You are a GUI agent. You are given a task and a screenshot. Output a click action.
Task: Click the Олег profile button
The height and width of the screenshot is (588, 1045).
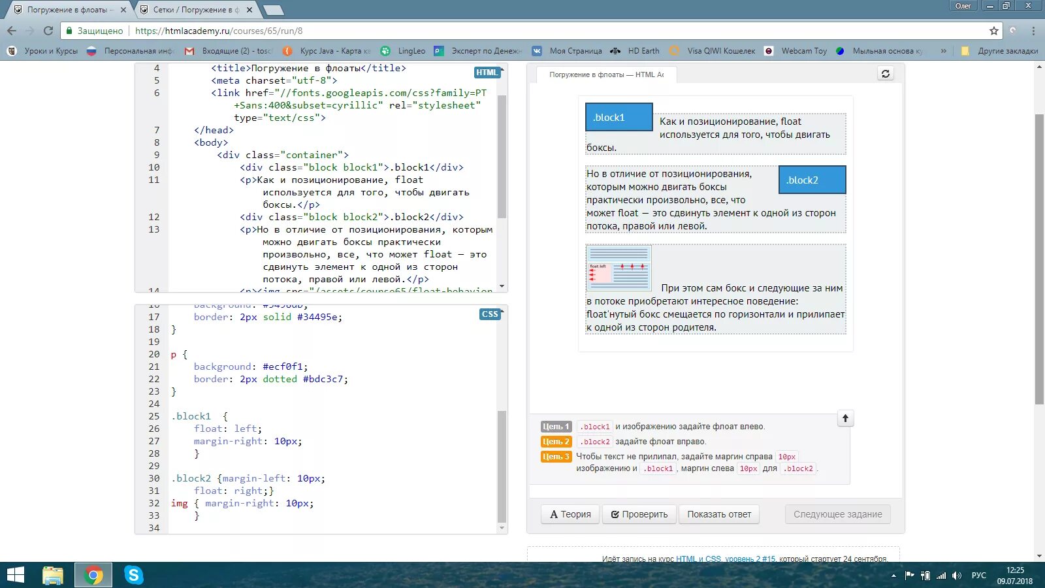point(963,6)
